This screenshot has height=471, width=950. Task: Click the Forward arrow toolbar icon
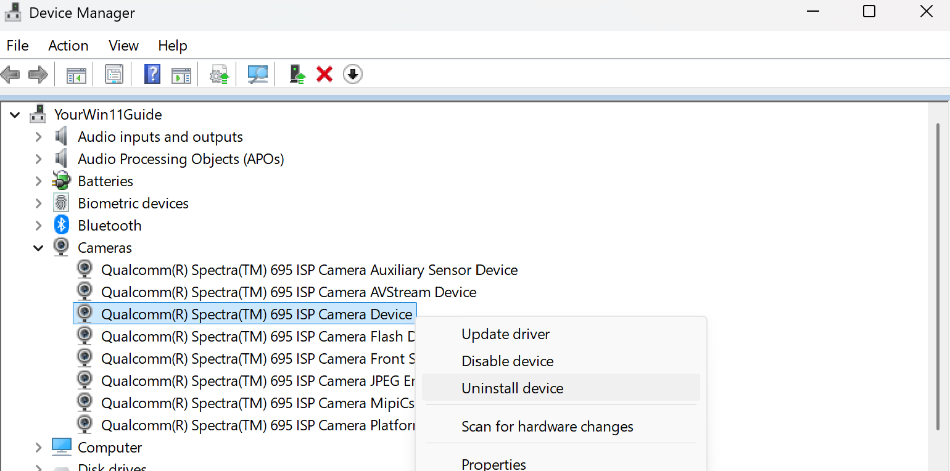tap(38, 75)
